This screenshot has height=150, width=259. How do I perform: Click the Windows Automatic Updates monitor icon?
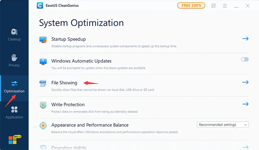click(x=43, y=62)
